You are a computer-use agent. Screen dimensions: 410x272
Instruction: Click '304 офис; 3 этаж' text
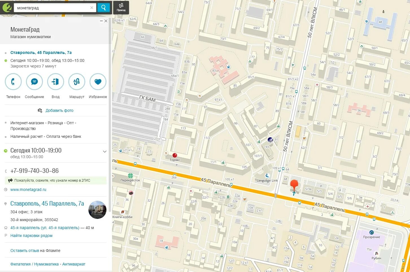(27, 212)
